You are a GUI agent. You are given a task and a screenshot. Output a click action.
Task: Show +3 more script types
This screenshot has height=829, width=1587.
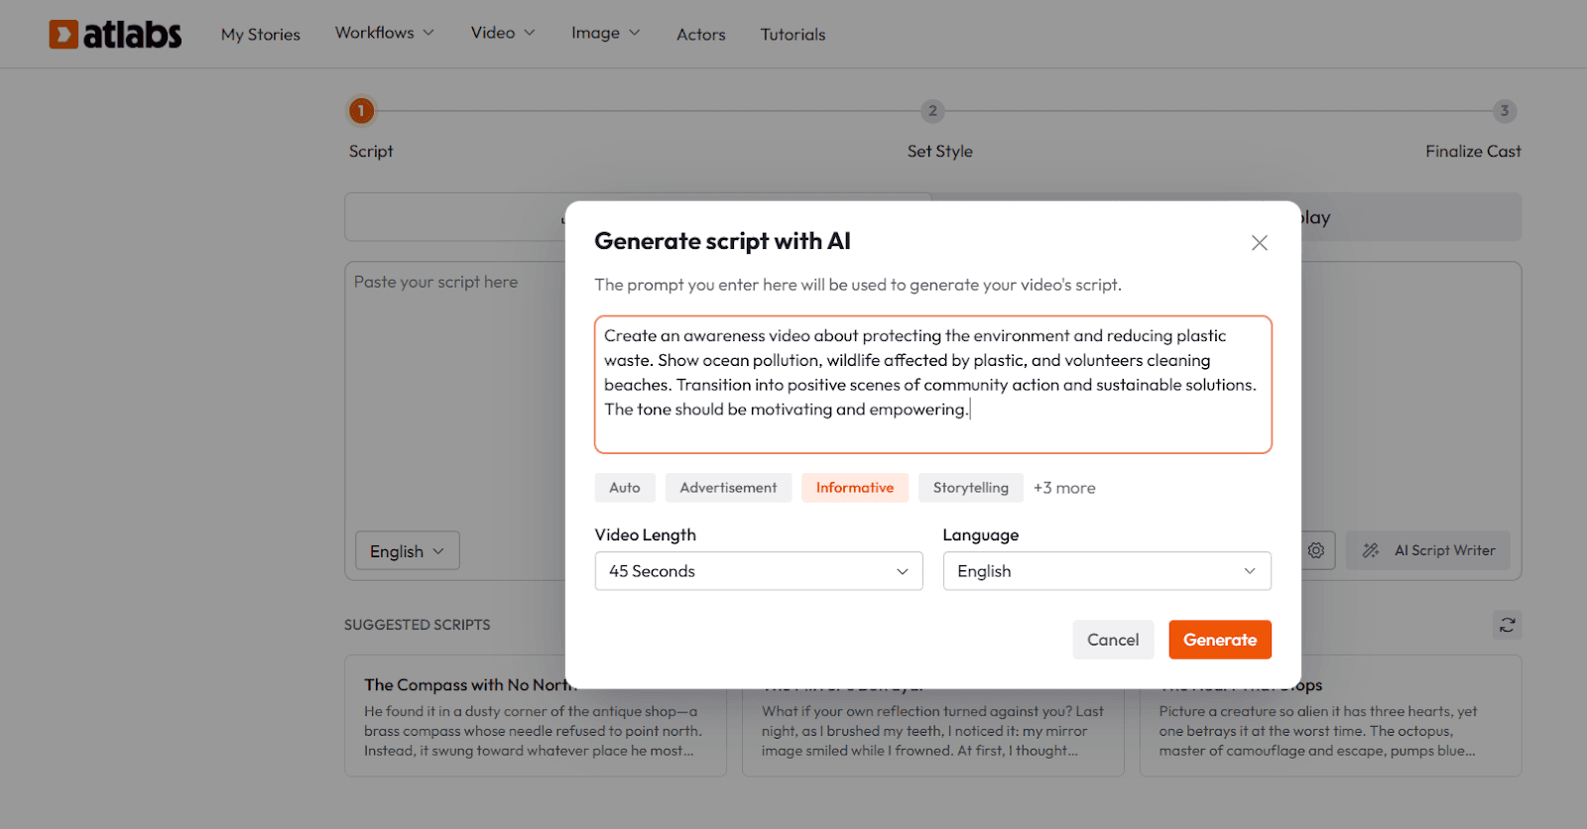tap(1064, 488)
